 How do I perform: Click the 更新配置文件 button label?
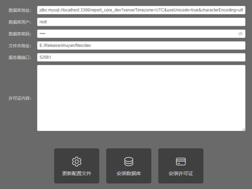tap(77, 173)
